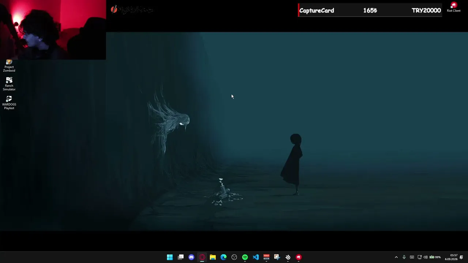Click the streamer logo watermark beside webcam
This screenshot has width=468, height=263.
[132, 10]
